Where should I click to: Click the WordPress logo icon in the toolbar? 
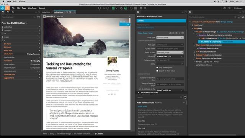coord(141,8)
